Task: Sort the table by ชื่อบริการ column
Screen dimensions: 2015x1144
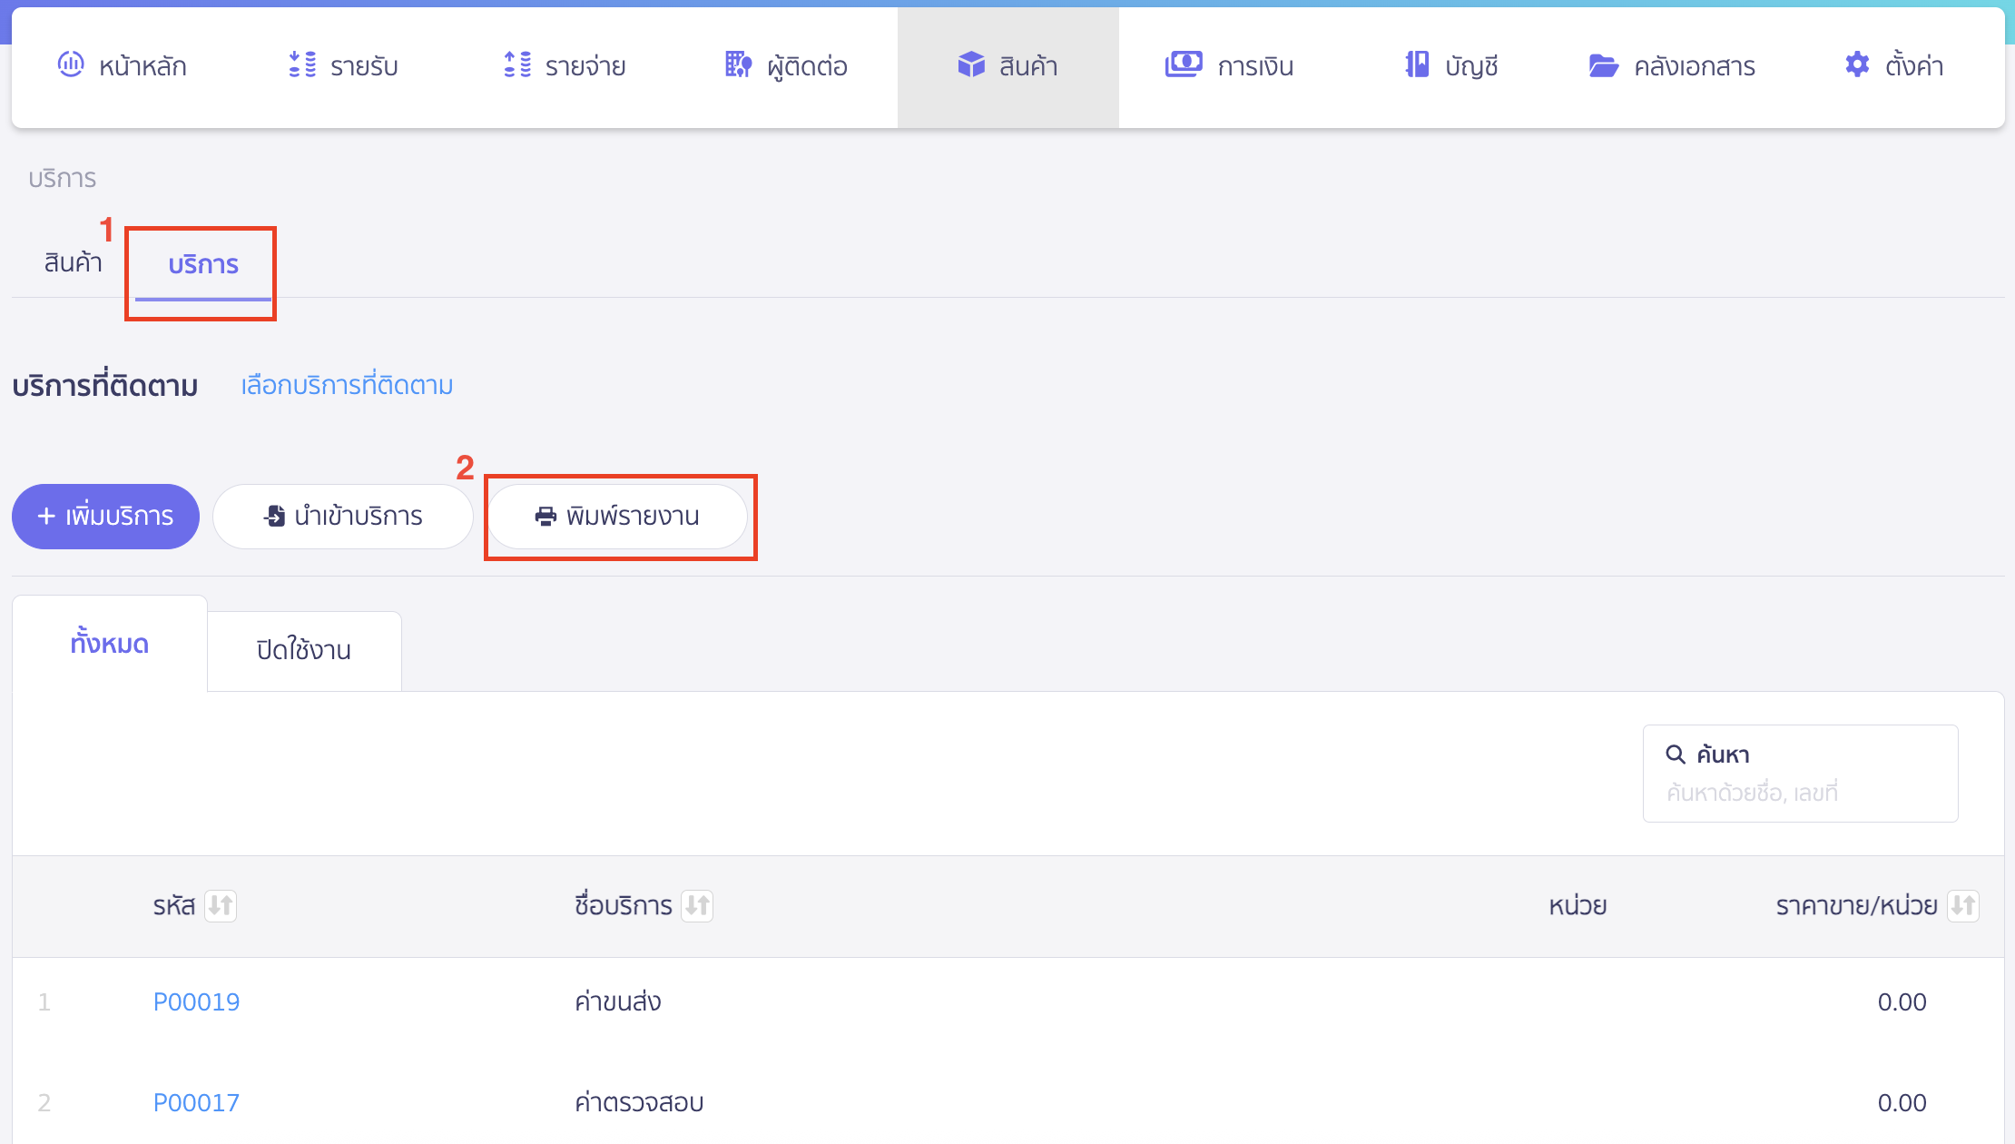Action: coord(697,905)
